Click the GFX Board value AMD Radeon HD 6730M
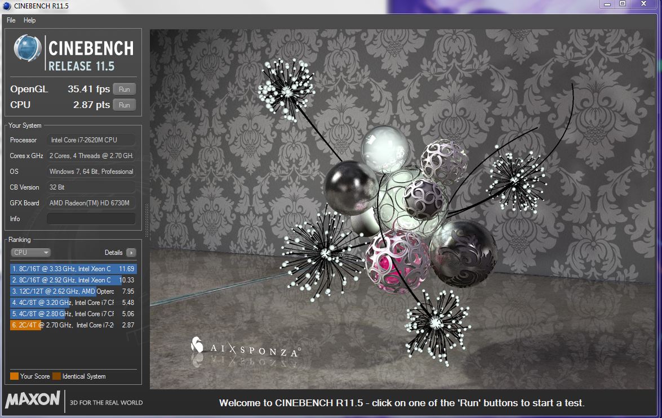Viewport: 662px width, 418px height. (x=91, y=203)
